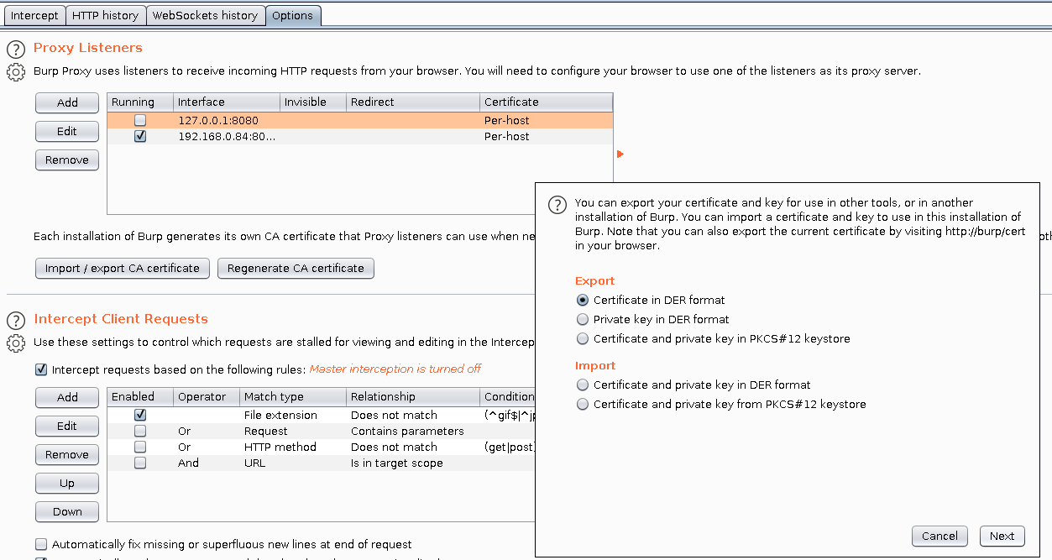The width and height of the screenshot is (1052, 560).
Task: Open help for Proxy Listeners section
Action: [x=16, y=50]
